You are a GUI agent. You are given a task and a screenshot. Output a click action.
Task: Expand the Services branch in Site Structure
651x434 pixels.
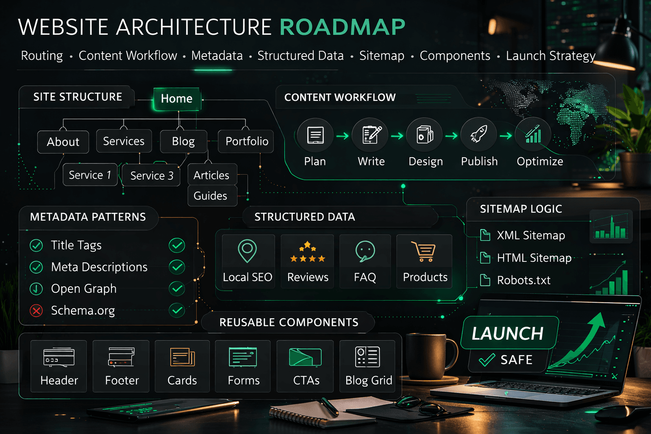click(124, 141)
